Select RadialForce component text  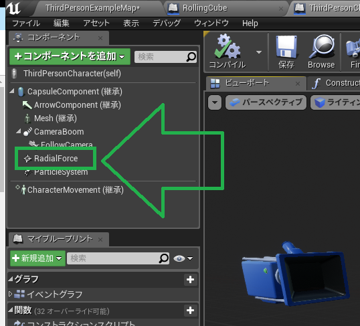[56, 159]
